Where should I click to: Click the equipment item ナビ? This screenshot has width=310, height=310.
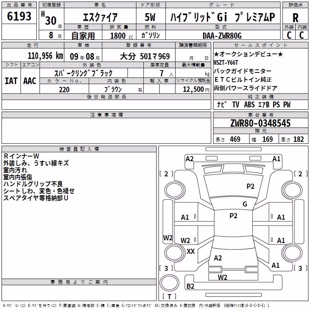coord(222,104)
